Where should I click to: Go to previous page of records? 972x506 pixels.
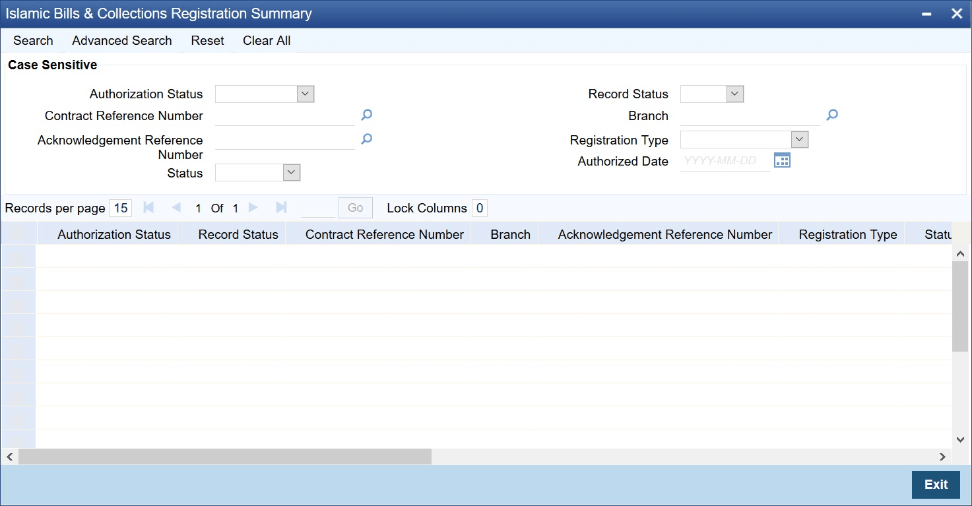(x=176, y=208)
